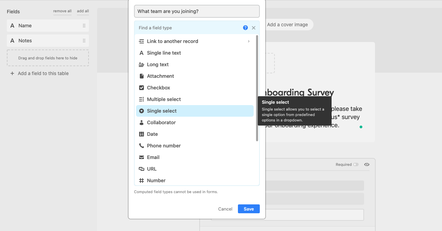Click the field name input box
This screenshot has width=442, height=231.
coord(197,11)
